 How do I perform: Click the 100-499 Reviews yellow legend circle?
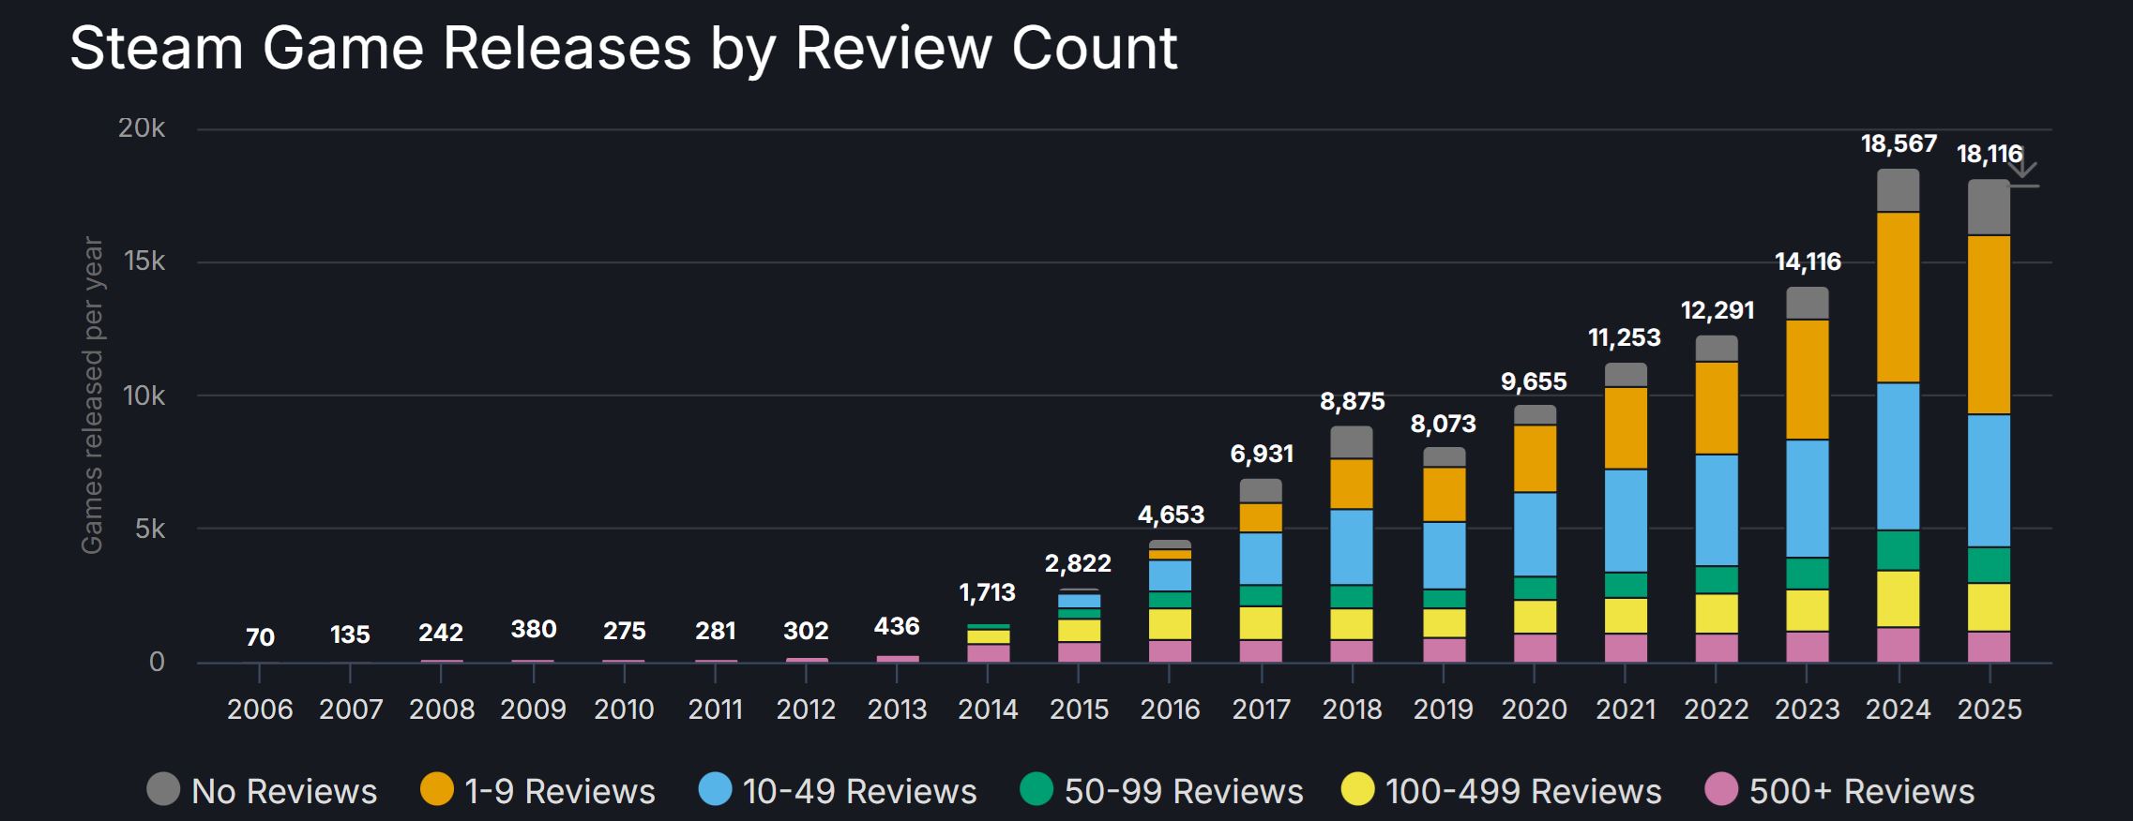(x=1357, y=789)
